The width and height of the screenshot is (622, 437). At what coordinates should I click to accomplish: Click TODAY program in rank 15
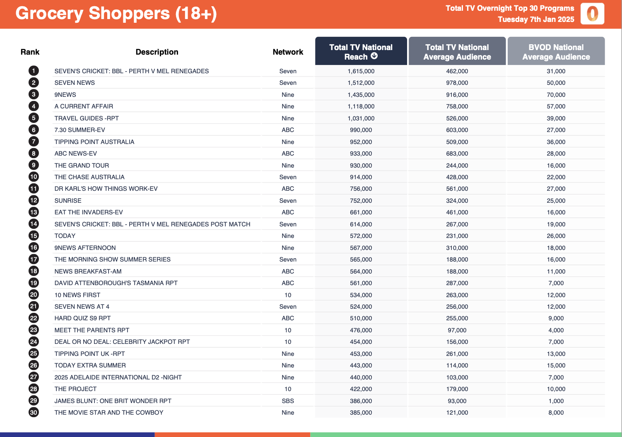(x=65, y=236)
